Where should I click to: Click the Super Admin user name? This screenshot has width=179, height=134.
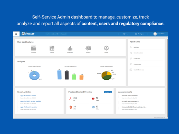click(161, 34)
